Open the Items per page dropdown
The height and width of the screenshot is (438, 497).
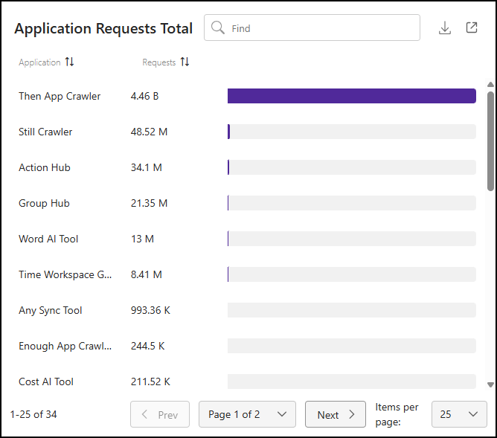pyautogui.click(x=459, y=414)
